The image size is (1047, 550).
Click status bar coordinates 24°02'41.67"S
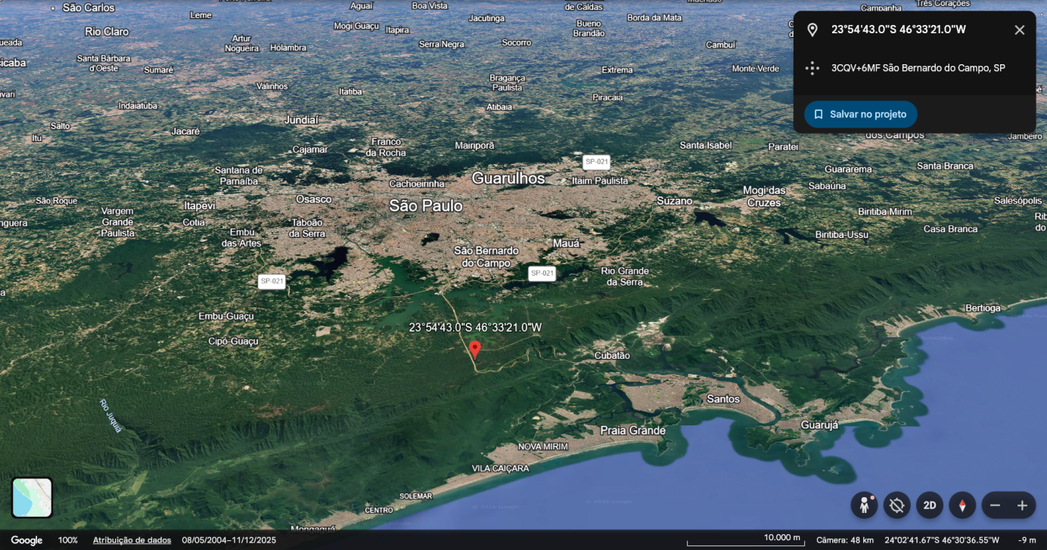pos(942,540)
